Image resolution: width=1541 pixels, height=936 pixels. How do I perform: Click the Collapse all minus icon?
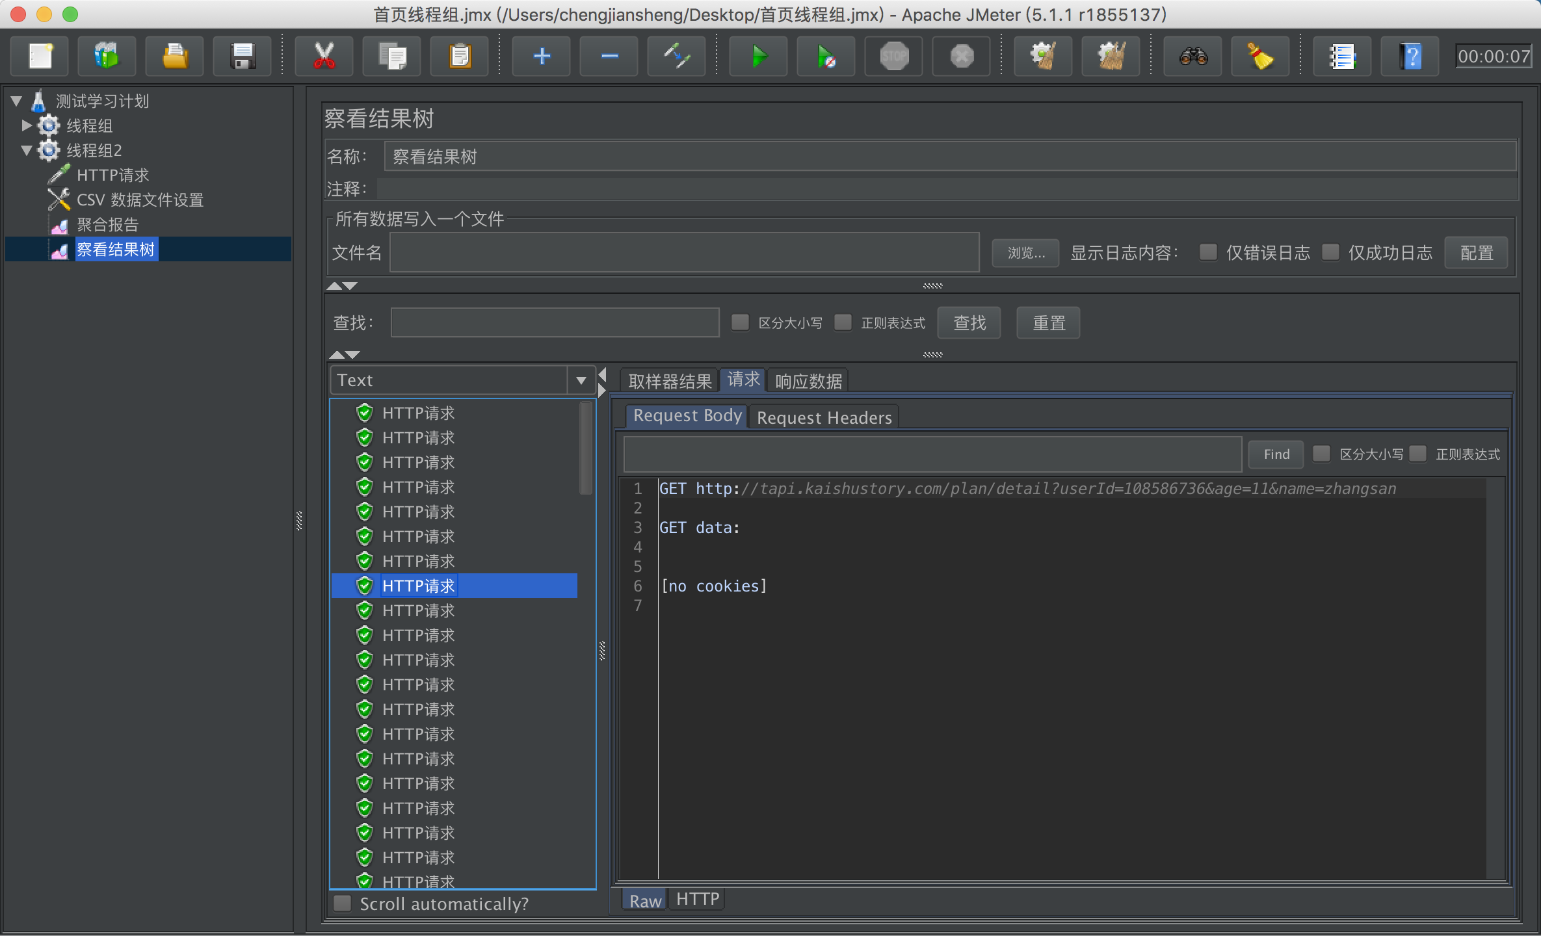point(609,56)
